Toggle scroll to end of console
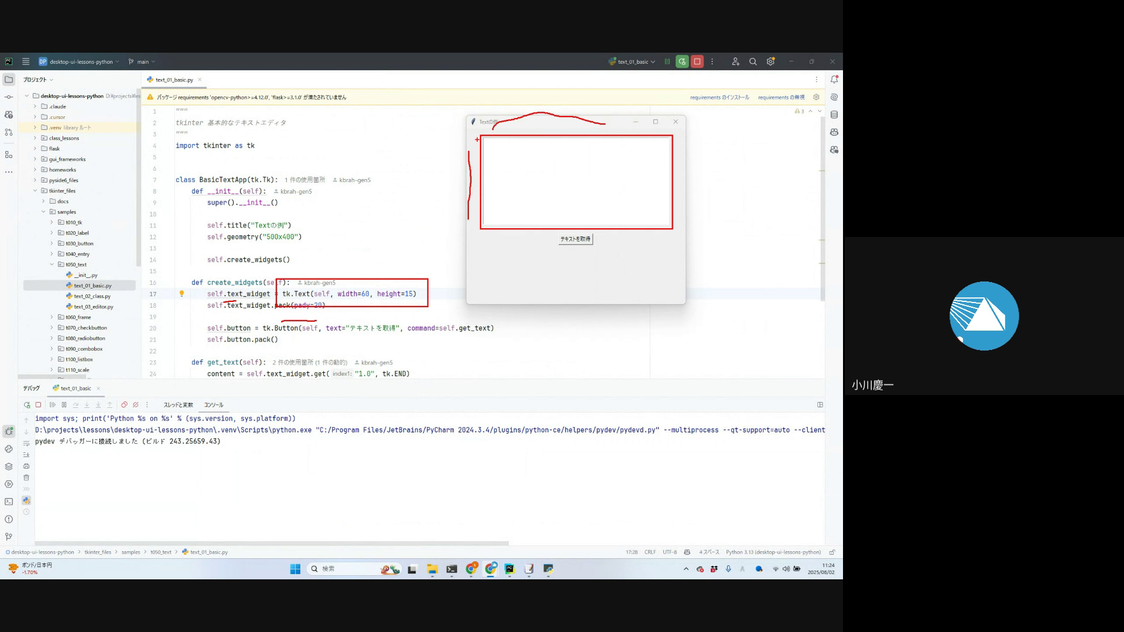1124x632 pixels. pyautogui.click(x=26, y=455)
